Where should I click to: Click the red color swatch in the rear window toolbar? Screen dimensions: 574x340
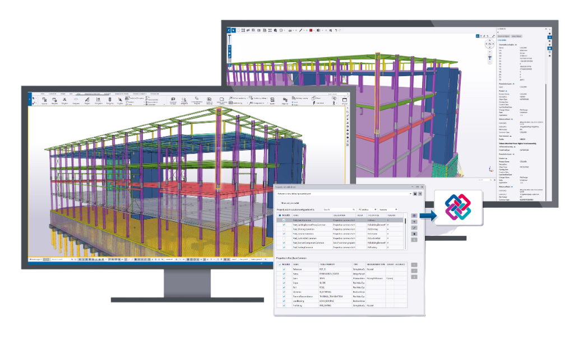pos(311,30)
